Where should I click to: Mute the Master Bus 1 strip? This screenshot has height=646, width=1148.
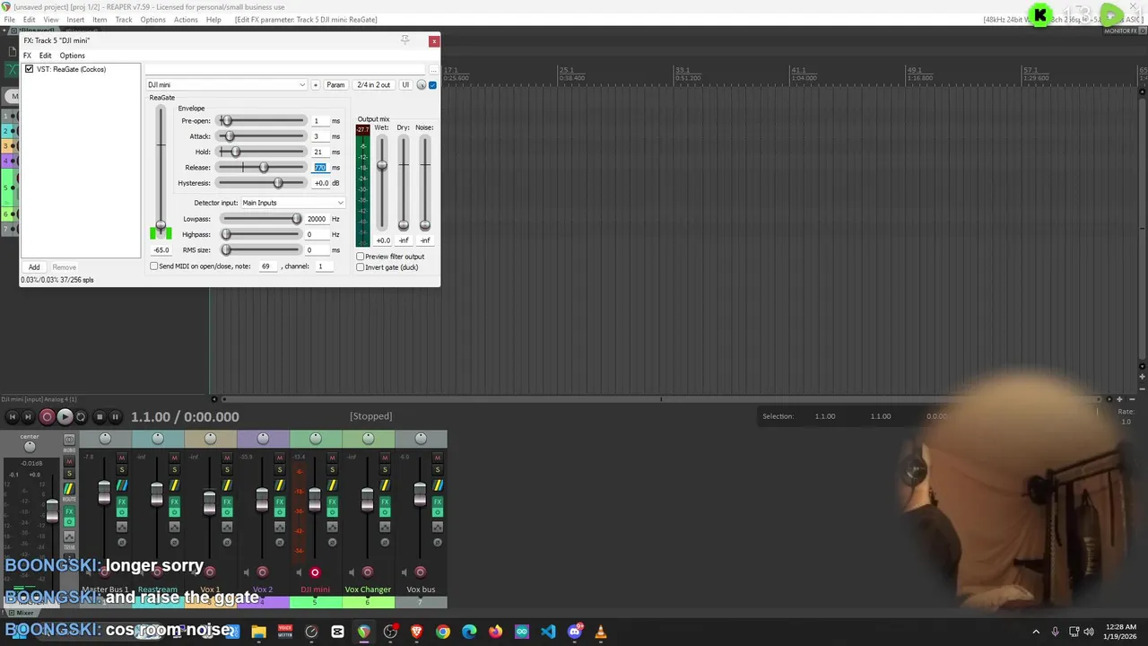(122, 457)
